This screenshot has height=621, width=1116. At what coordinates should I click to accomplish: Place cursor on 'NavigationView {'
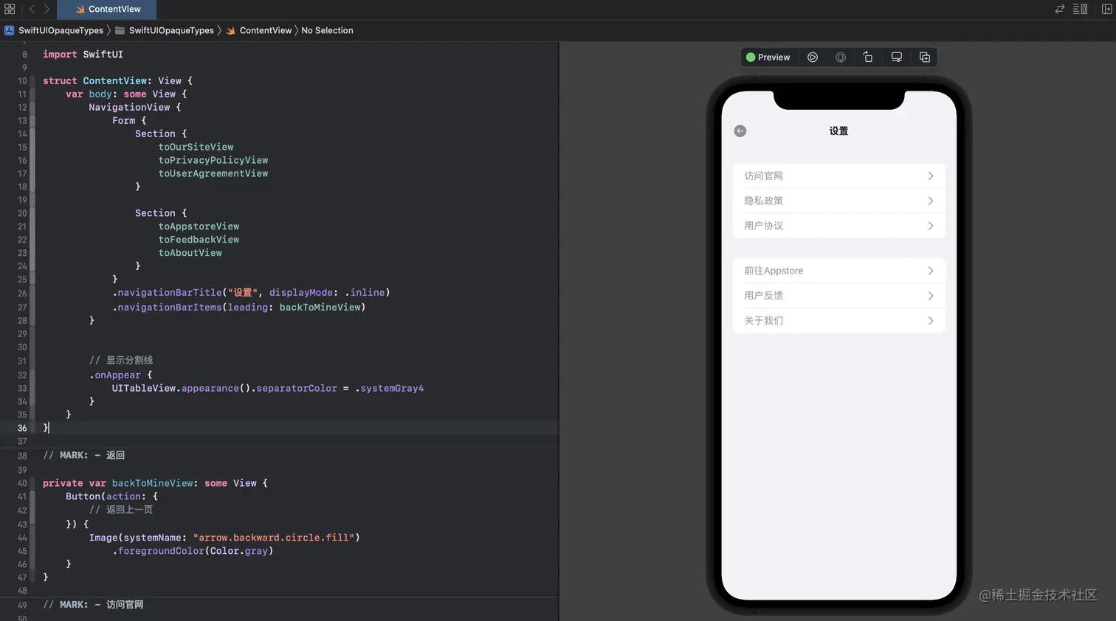click(135, 108)
